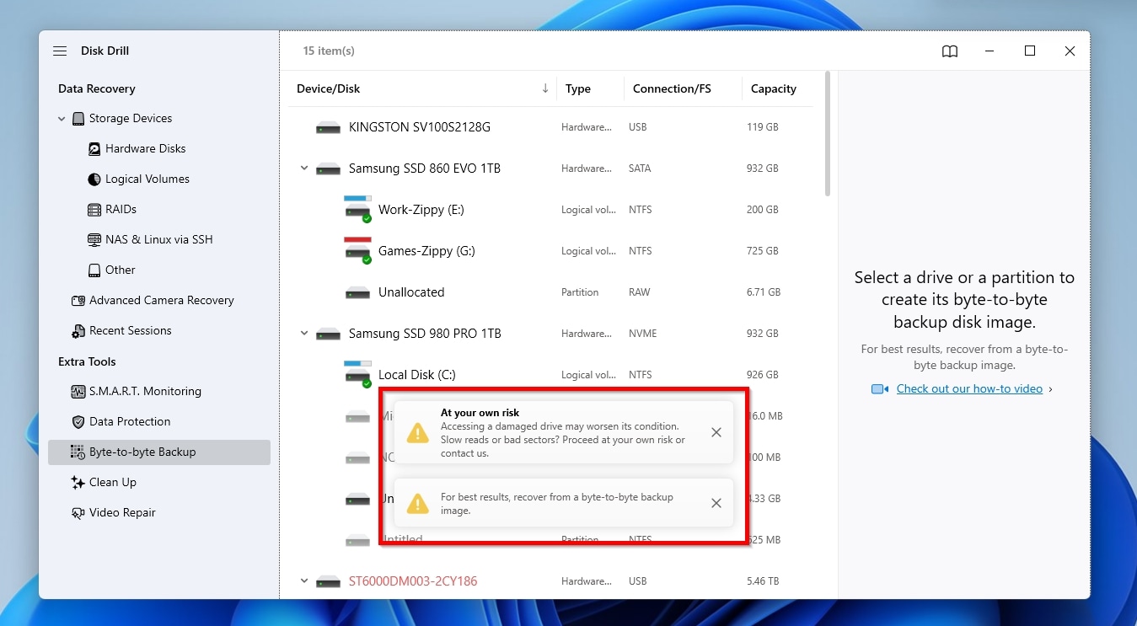Click the Device/Disk column header
Image resolution: width=1137 pixels, height=626 pixels.
point(329,88)
